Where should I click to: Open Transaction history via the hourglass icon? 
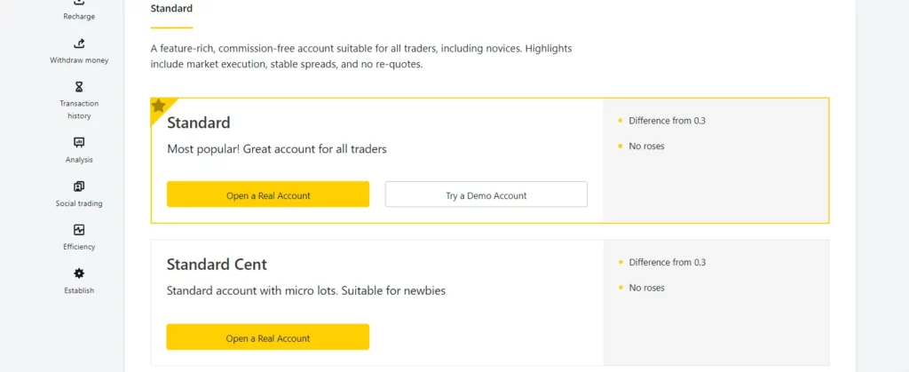coord(79,87)
